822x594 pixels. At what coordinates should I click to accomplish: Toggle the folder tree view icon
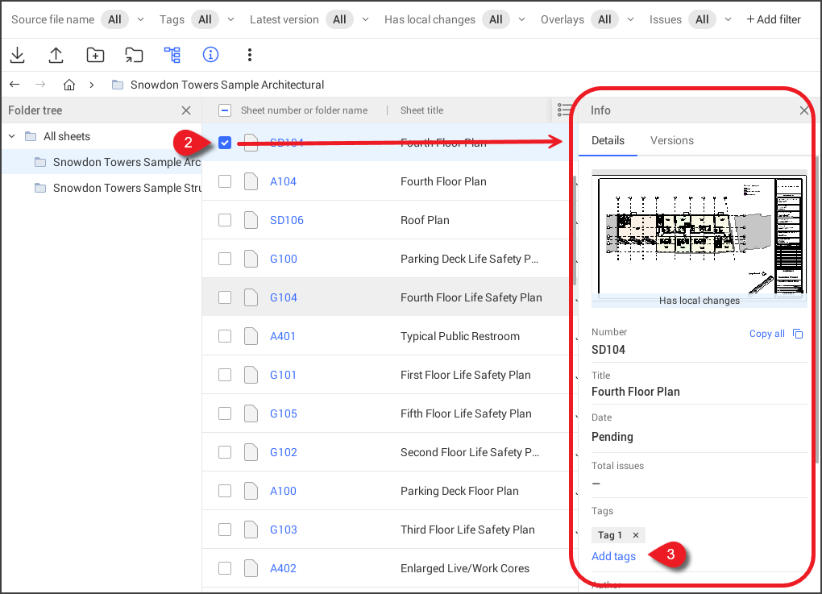[x=172, y=55]
